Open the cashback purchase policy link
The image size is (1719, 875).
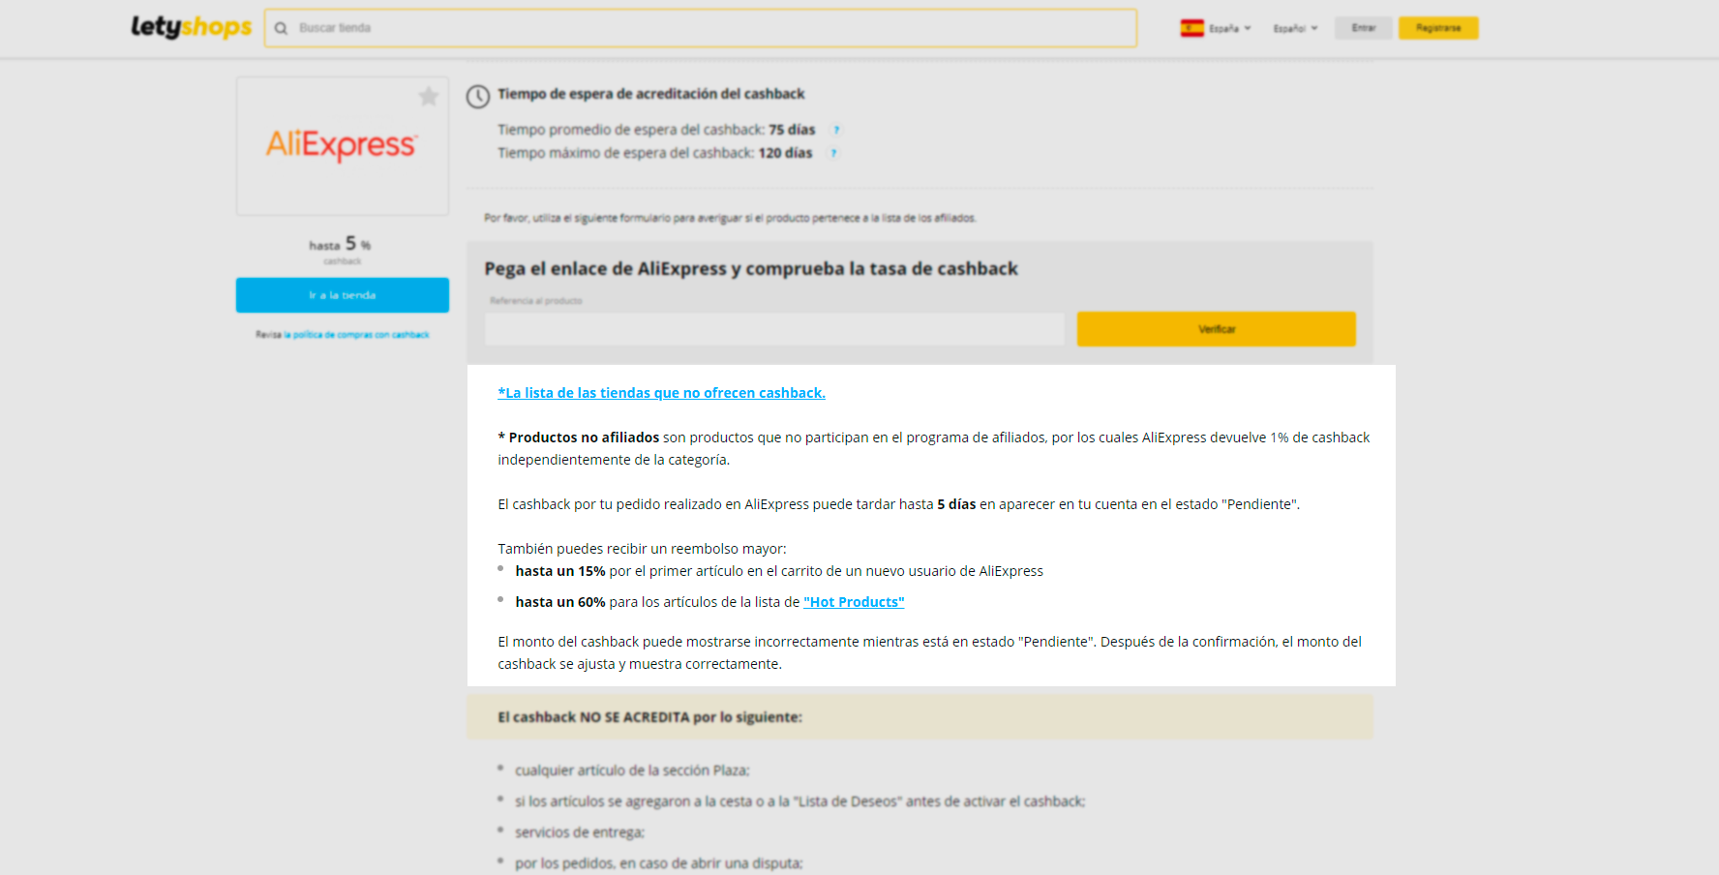355,335
